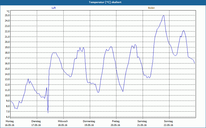Viewport: 206px width, 128px height.
Task: Click the 10,0 y-axis value
Action: tap(7, 95)
